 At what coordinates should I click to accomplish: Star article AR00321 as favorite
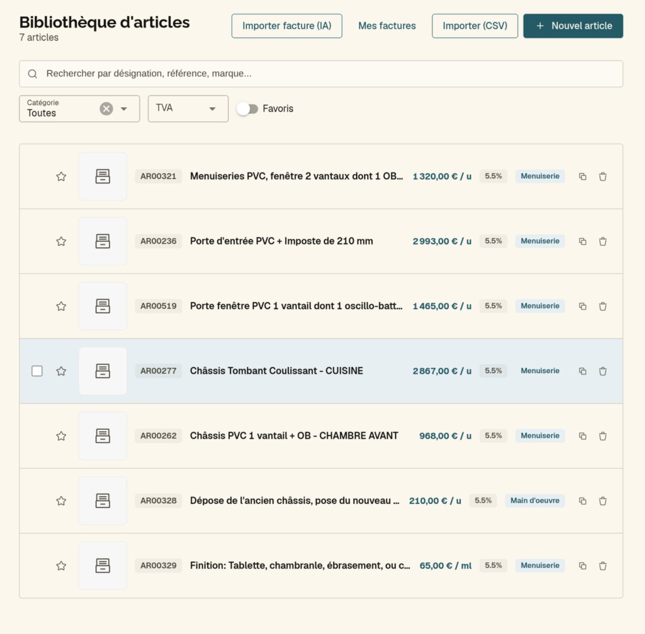pos(62,177)
